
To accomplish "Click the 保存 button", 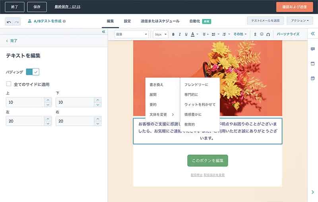I will [x=37, y=7].
